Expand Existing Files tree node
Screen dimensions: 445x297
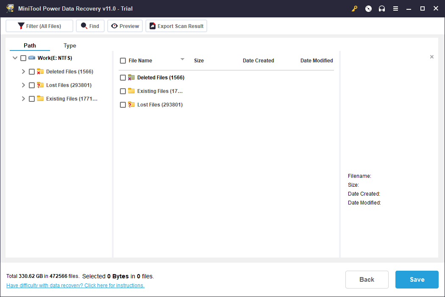tap(23, 99)
